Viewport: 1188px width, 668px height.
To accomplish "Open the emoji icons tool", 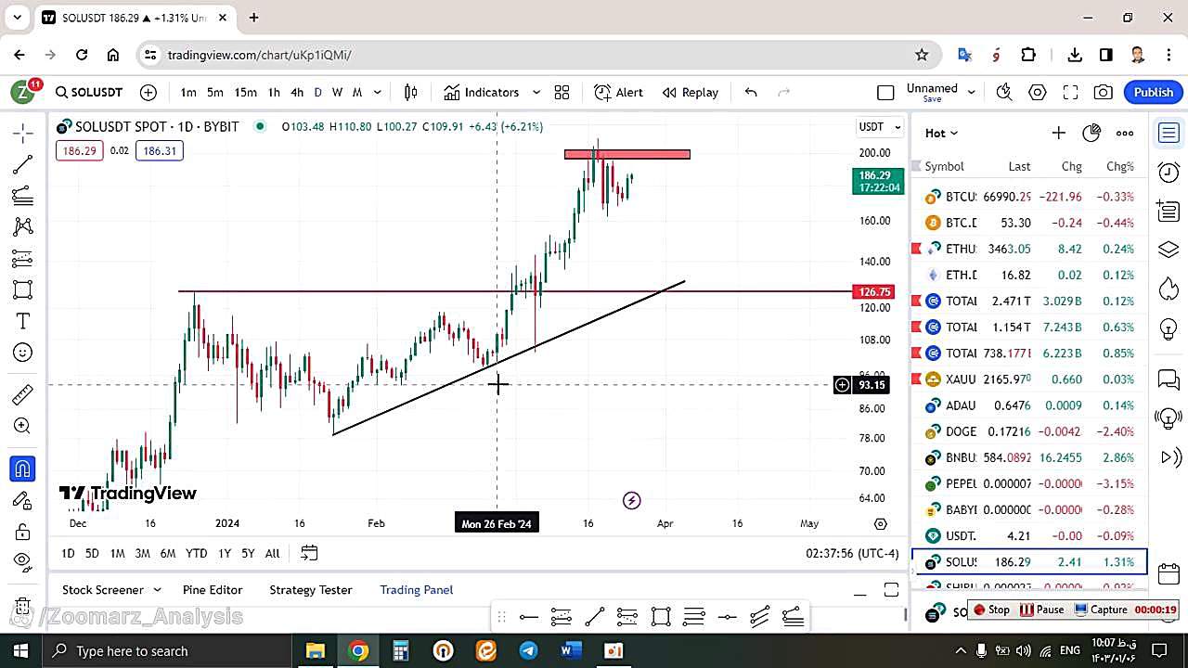I will pos(23,353).
